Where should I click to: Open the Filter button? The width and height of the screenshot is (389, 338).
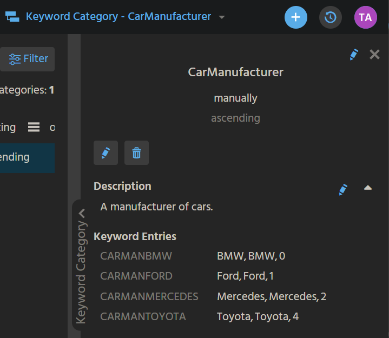27,59
